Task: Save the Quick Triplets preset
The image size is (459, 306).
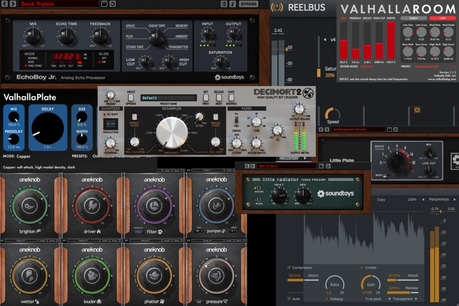Action: [104, 4]
